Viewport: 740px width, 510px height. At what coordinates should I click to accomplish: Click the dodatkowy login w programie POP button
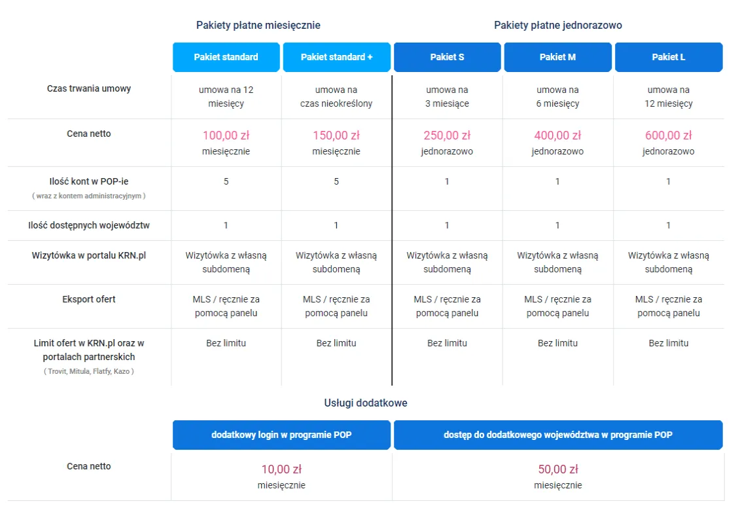pos(281,435)
